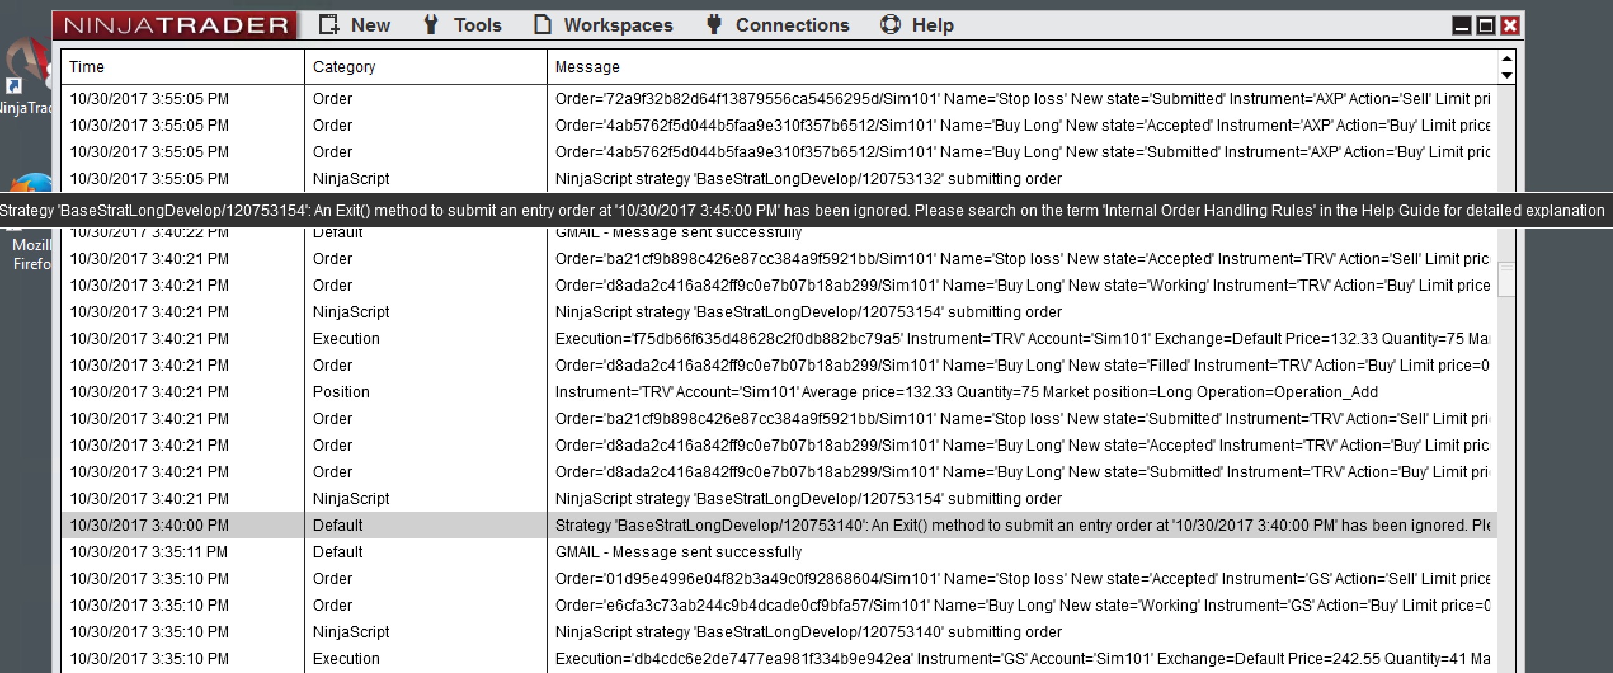
Task: Select the highlighted 120753140 Exit() ignored message
Action: [x=1022, y=526]
